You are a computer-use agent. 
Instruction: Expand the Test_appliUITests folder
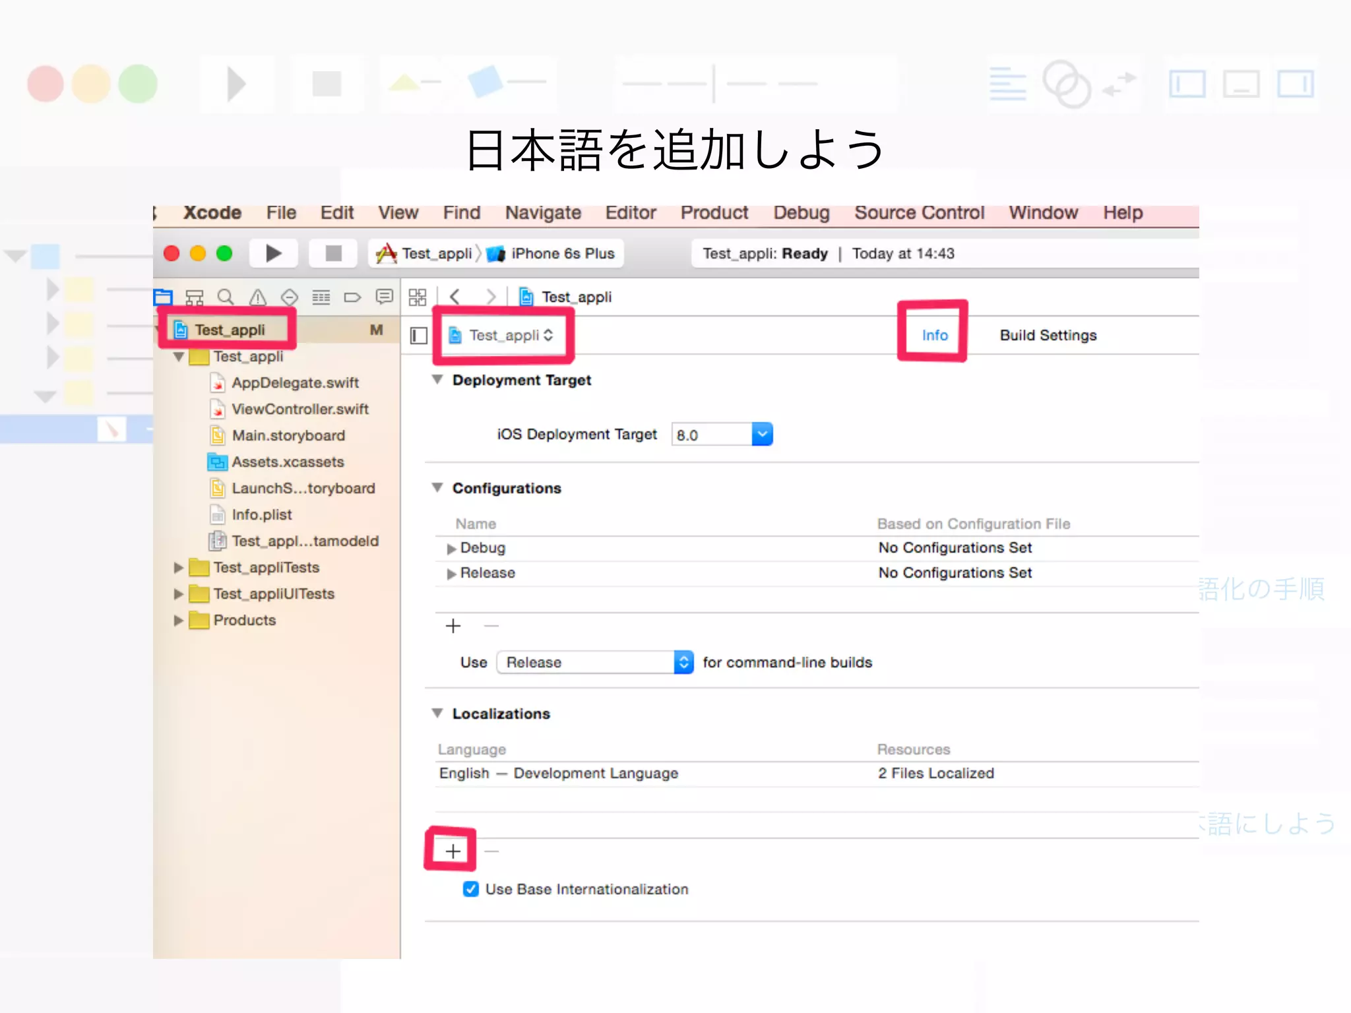pyautogui.click(x=178, y=594)
